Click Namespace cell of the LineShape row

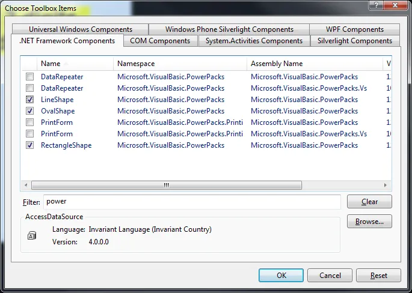coord(171,100)
